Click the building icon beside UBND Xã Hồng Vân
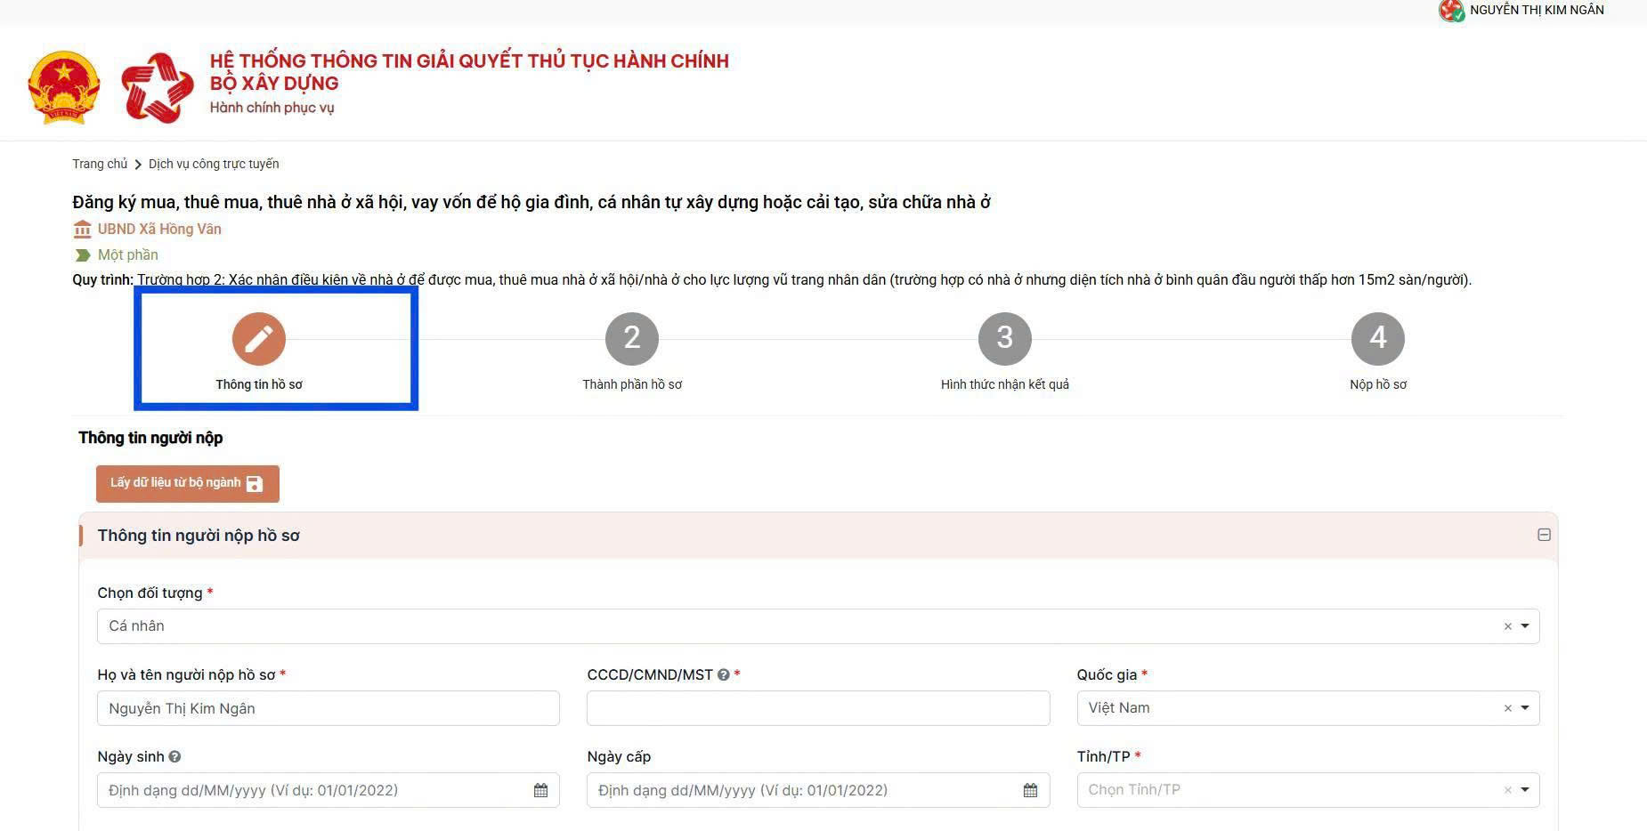This screenshot has height=831, width=1647. [82, 230]
